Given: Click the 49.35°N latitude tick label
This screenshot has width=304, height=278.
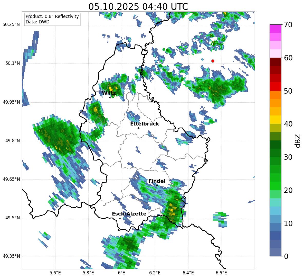Looking at the screenshot, I should click(11, 256).
